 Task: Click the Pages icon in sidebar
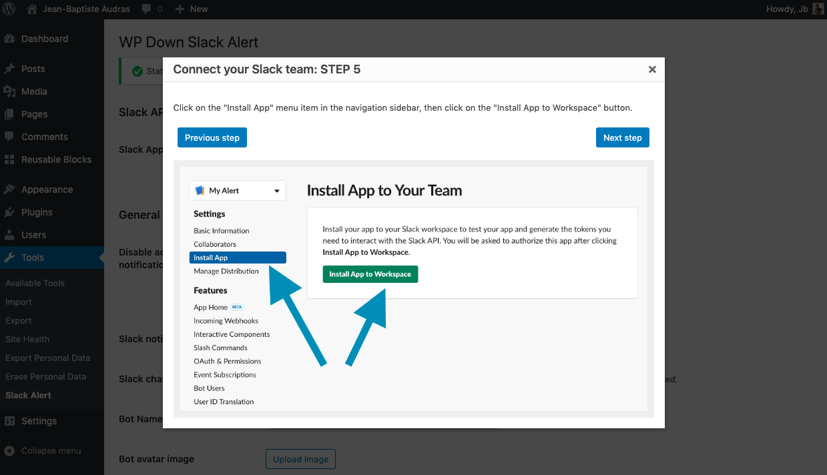9,114
